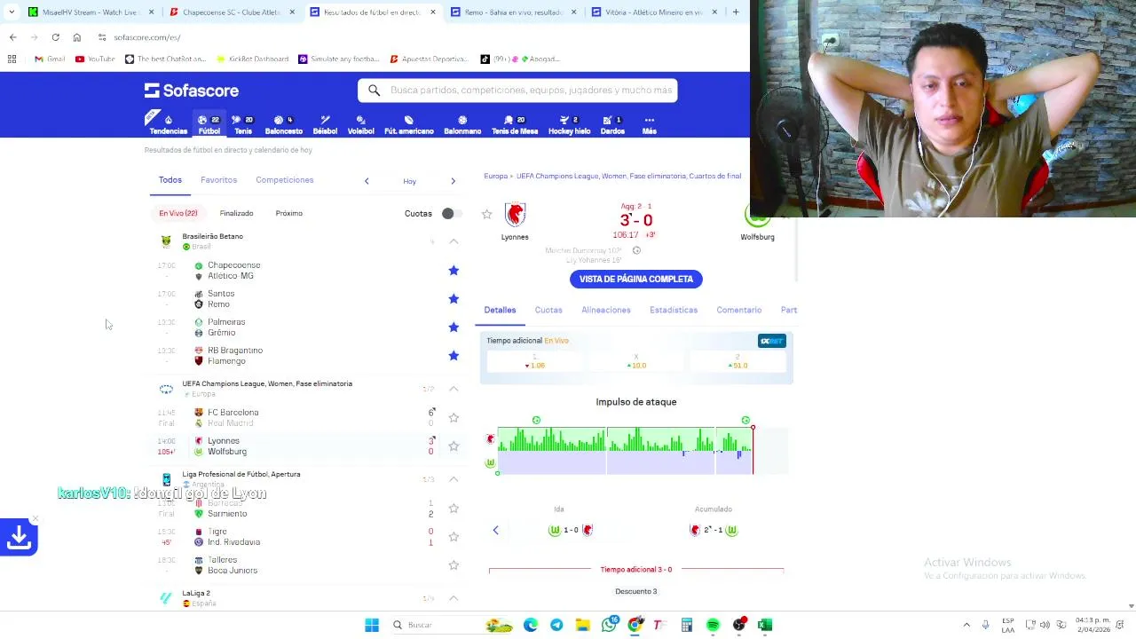Click the Lyonnes team crest
The width and height of the screenshot is (1136, 639).
tap(515, 215)
